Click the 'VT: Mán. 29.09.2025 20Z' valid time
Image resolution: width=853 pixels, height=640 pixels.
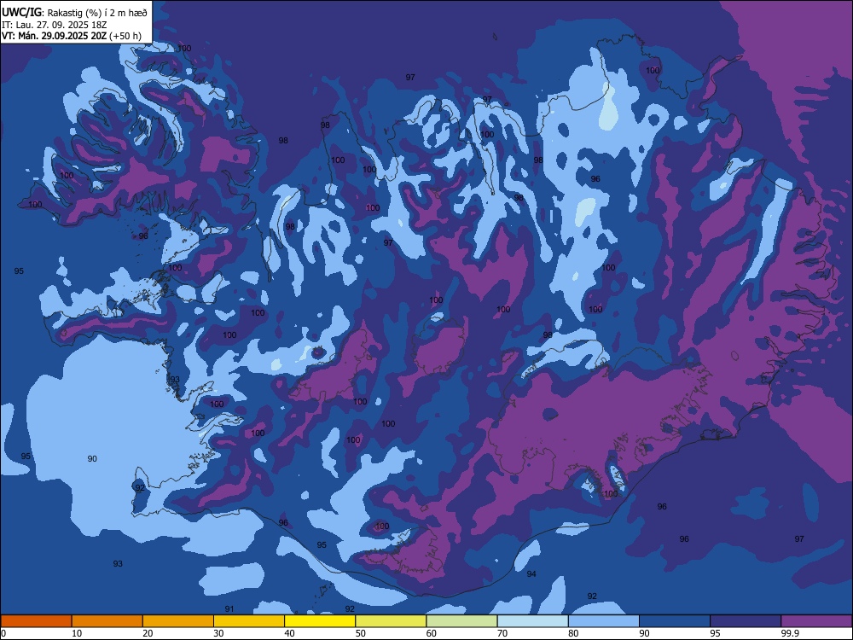(x=55, y=36)
